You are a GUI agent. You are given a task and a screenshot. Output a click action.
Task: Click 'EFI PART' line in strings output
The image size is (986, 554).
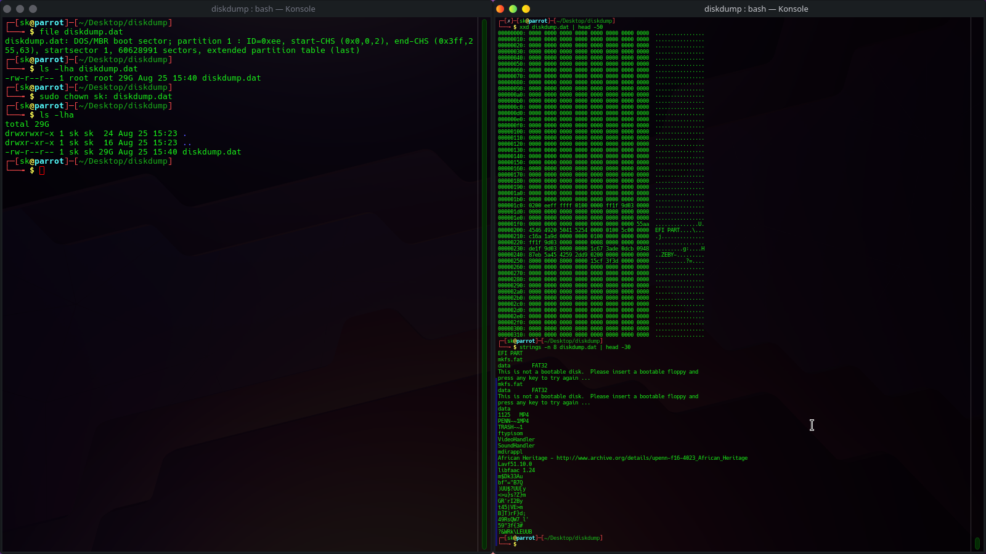(510, 353)
